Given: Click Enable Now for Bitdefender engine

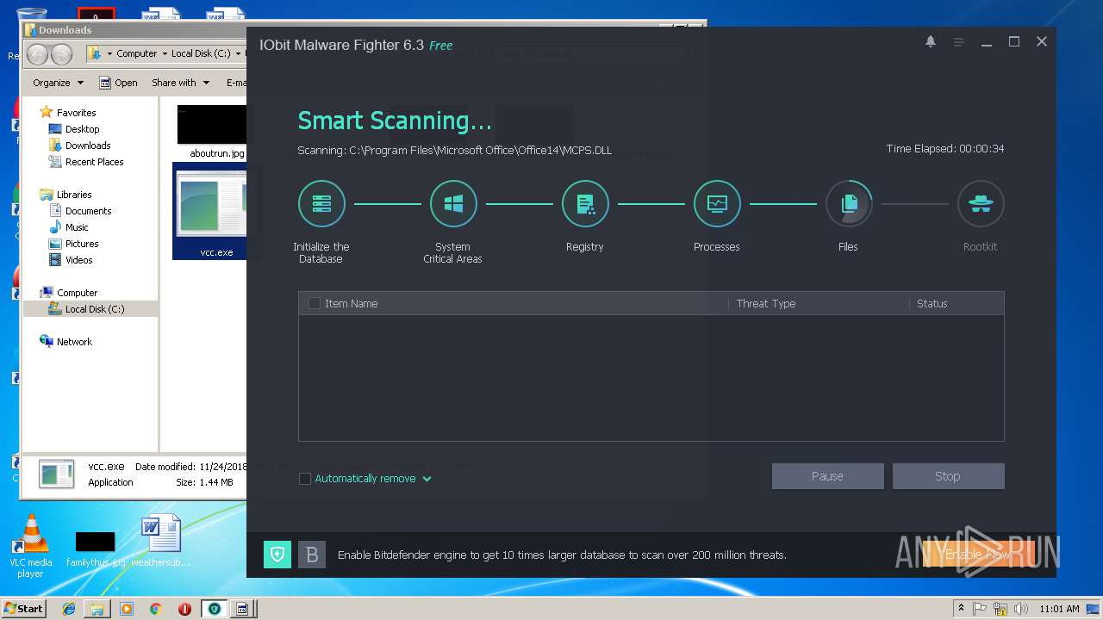Looking at the screenshot, I should [978, 555].
